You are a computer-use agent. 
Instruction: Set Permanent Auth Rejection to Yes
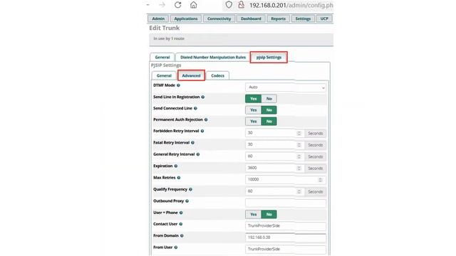click(x=254, y=122)
